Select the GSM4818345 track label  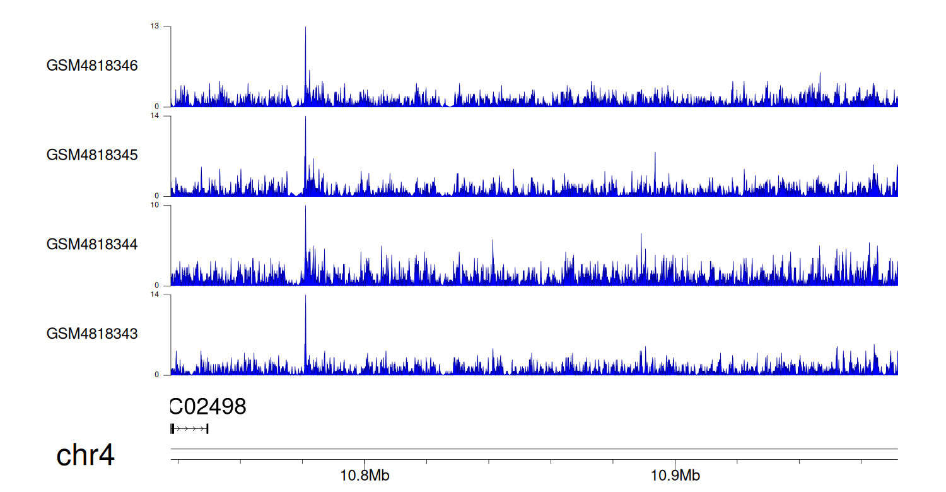92,155
